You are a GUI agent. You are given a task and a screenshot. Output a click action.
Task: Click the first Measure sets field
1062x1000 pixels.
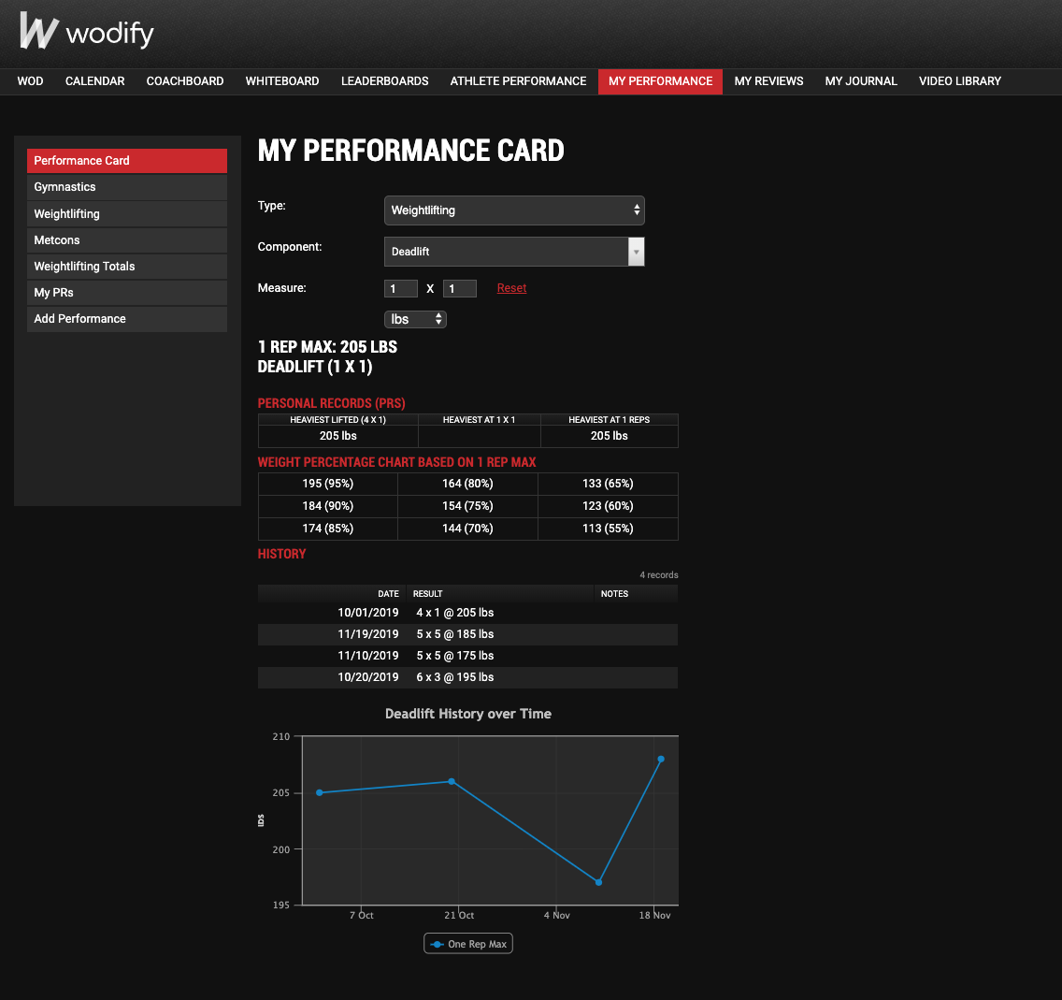pyautogui.click(x=401, y=289)
